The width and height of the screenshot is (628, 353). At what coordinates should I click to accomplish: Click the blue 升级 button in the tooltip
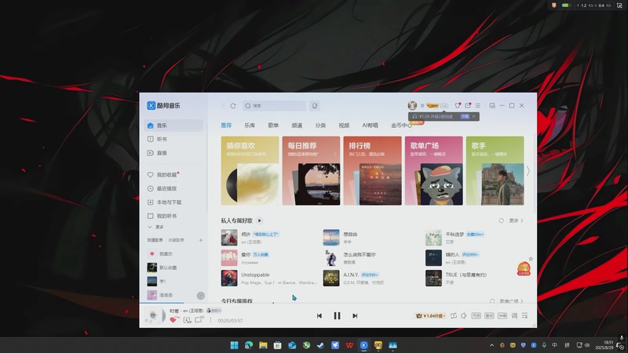[465, 116]
